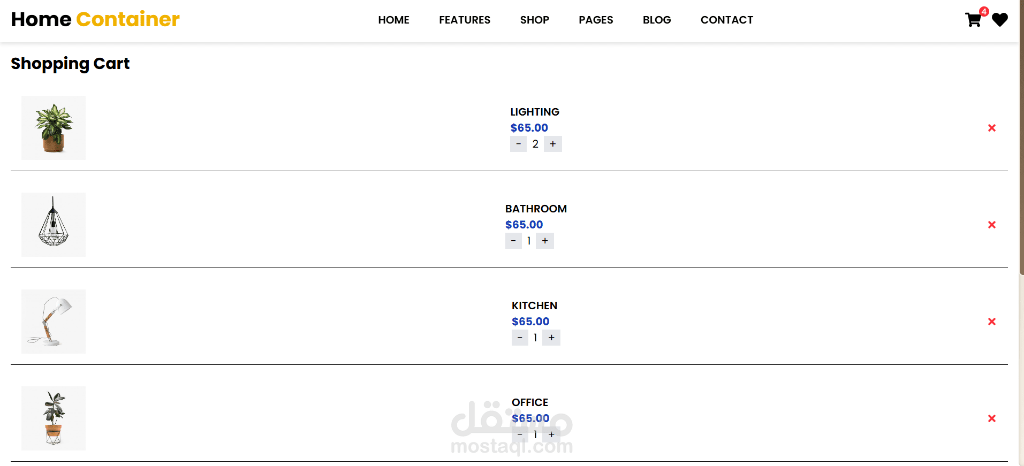Go to the HOME menu item
The height and width of the screenshot is (466, 1024).
pos(393,20)
